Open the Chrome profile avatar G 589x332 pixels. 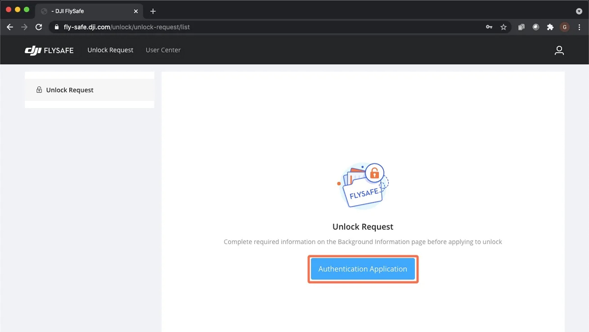565,27
